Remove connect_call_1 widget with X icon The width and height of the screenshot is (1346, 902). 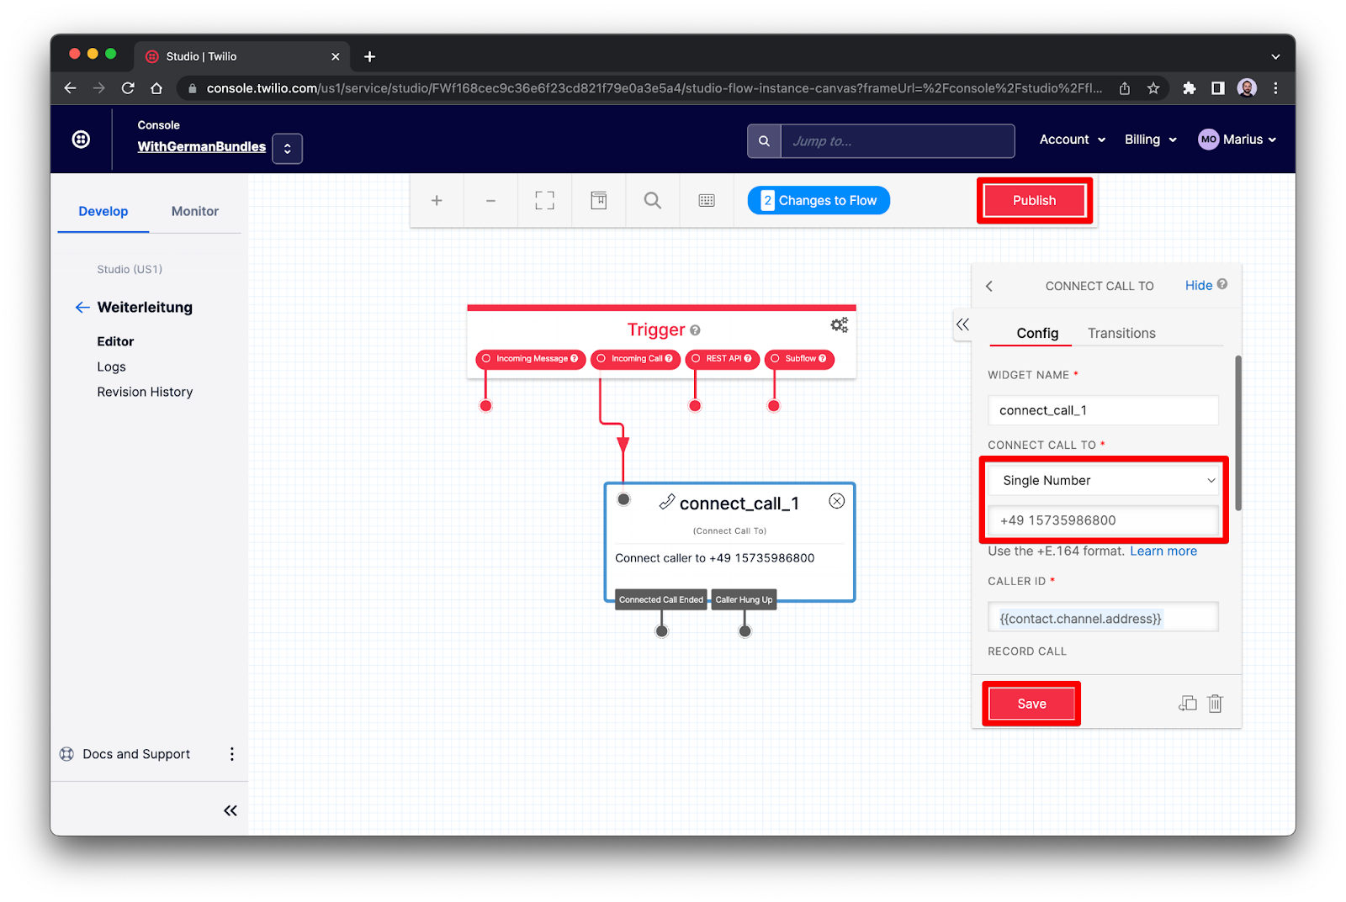[x=836, y=501]
